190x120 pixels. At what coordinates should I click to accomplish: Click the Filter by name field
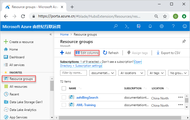click(x=73, y=73)
